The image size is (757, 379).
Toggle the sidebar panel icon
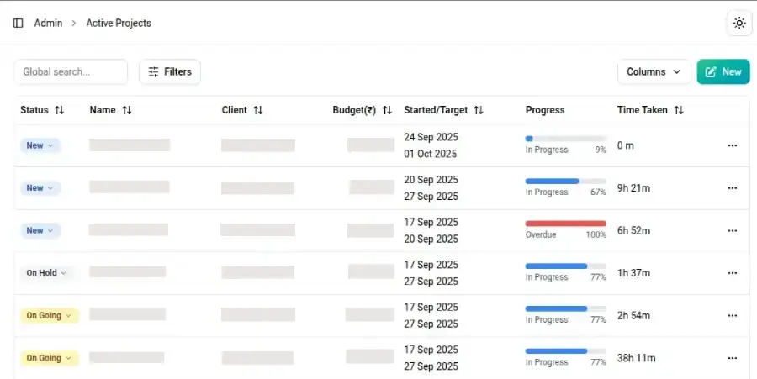point(19,24)
